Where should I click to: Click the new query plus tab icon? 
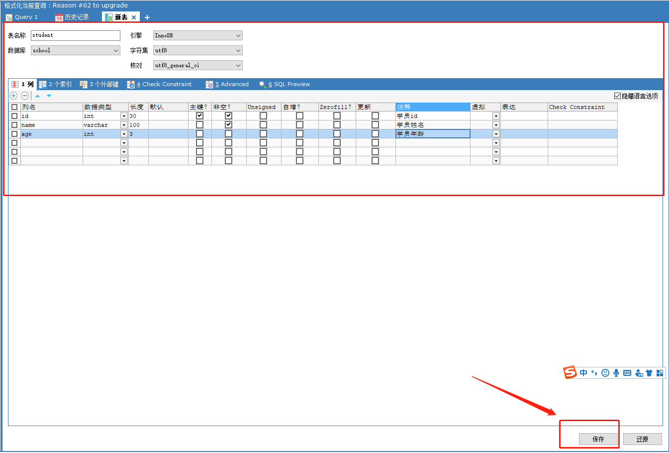pyautogui.click(x=147, y=17)
